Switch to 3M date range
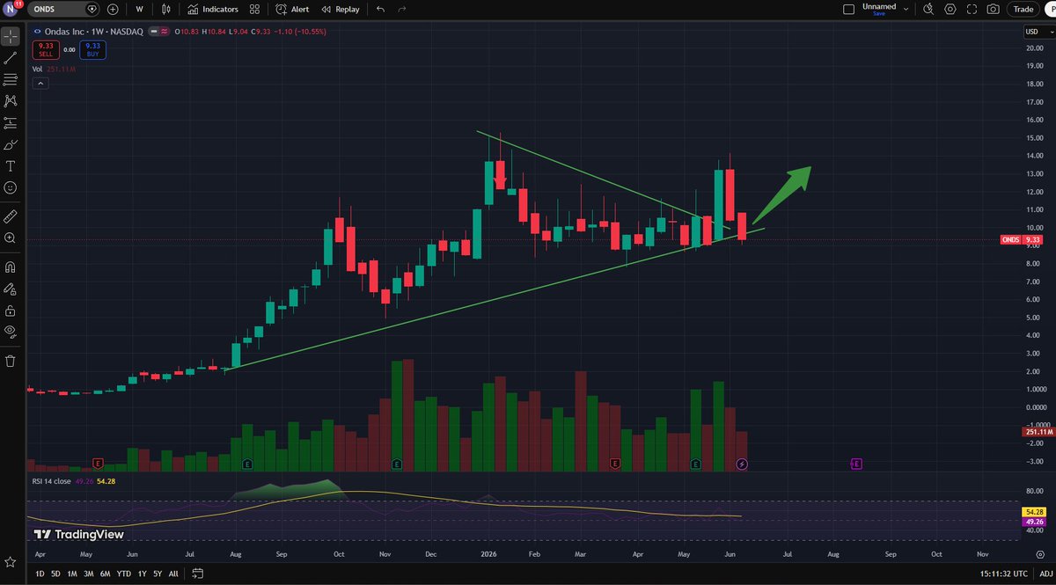This screenshot has width=1056, height=585. pyautogui.click(x=88, y=574)
